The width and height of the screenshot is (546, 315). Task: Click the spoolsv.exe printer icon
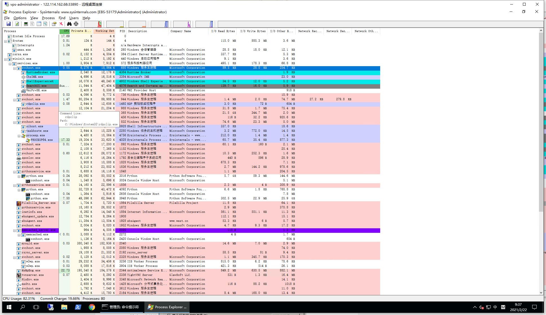19,158
